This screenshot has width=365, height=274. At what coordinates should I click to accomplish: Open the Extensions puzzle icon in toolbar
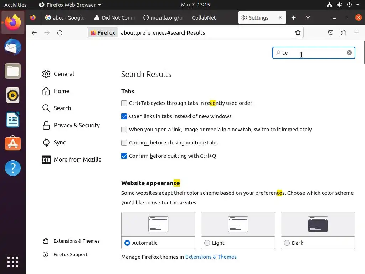(x=344, y=33)
